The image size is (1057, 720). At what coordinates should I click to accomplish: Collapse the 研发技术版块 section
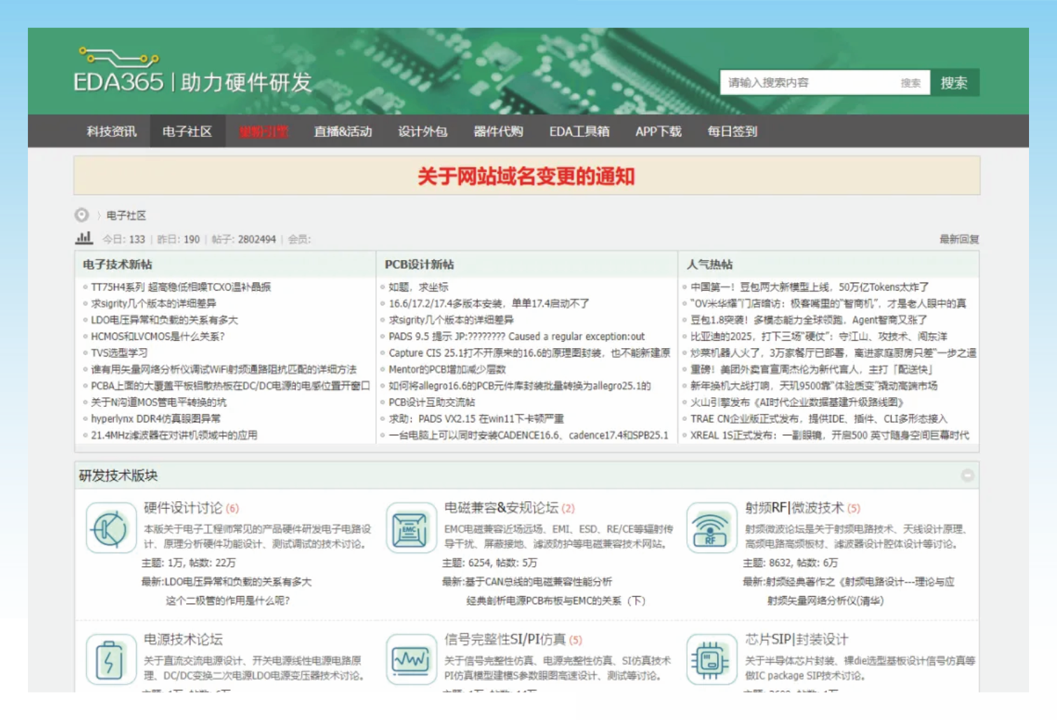tap(967, 475)
